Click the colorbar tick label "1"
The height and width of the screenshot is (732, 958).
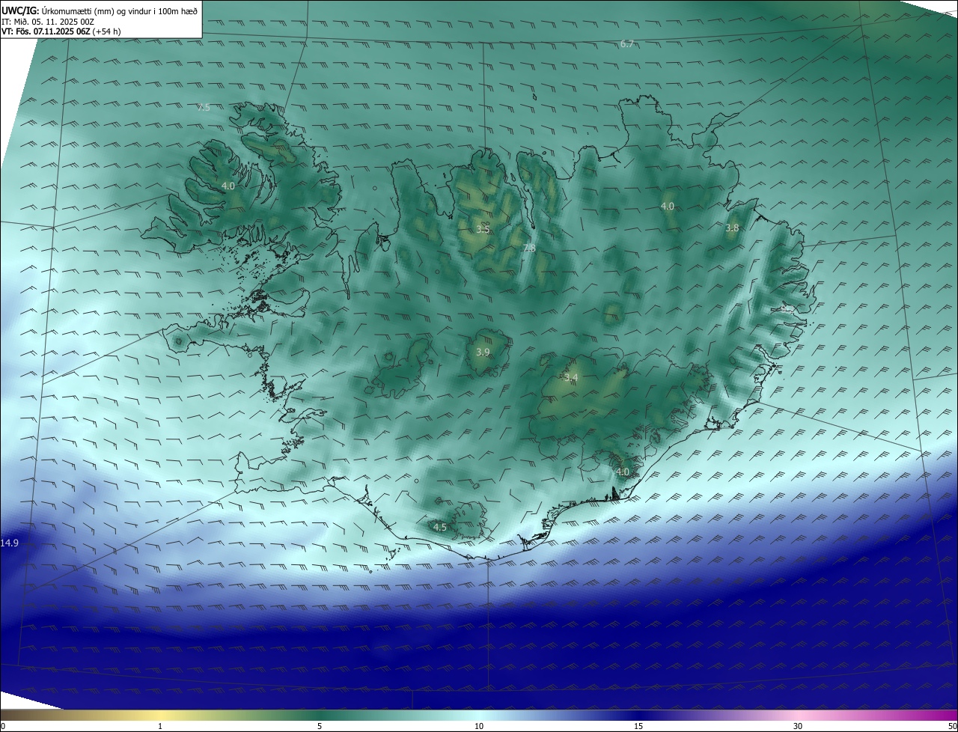[x=160, y=726]
